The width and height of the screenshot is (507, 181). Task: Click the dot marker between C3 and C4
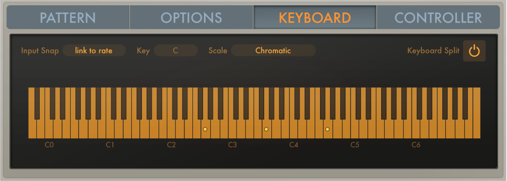(x=266, y=129)
